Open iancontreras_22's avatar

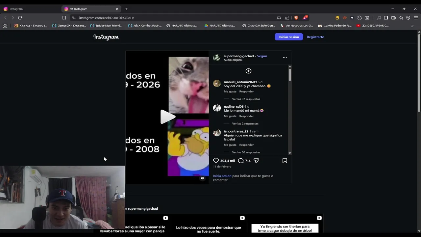pyautogui.click(x=217, y=133)
